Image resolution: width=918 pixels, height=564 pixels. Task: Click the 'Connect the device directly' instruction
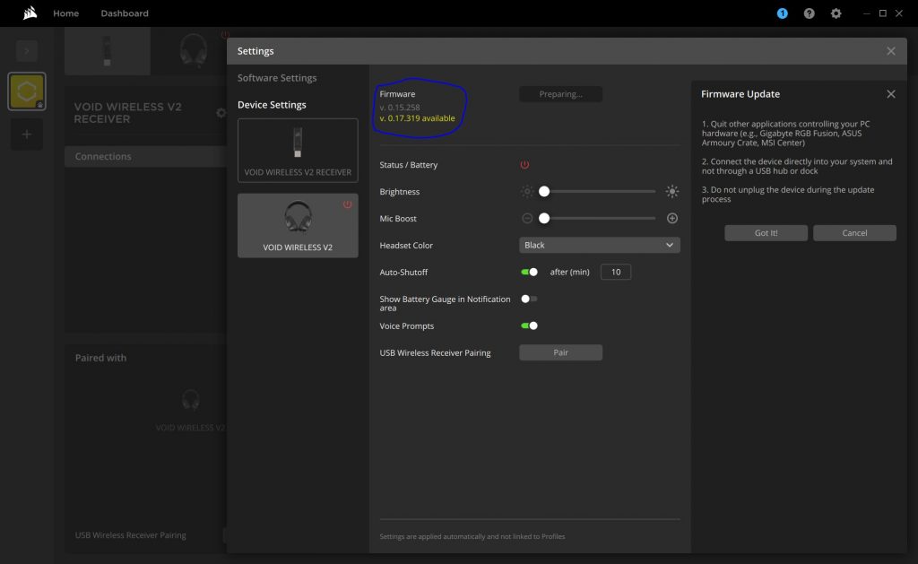(x=797, y=166)
